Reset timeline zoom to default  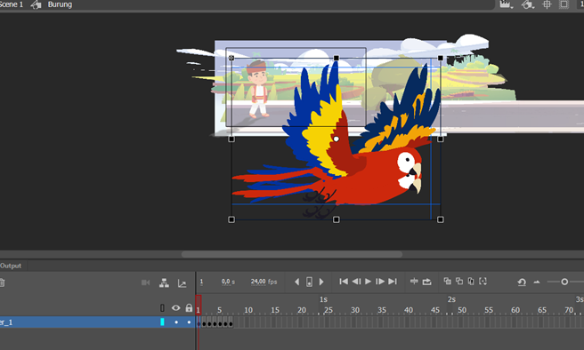(x=522, y=282)
